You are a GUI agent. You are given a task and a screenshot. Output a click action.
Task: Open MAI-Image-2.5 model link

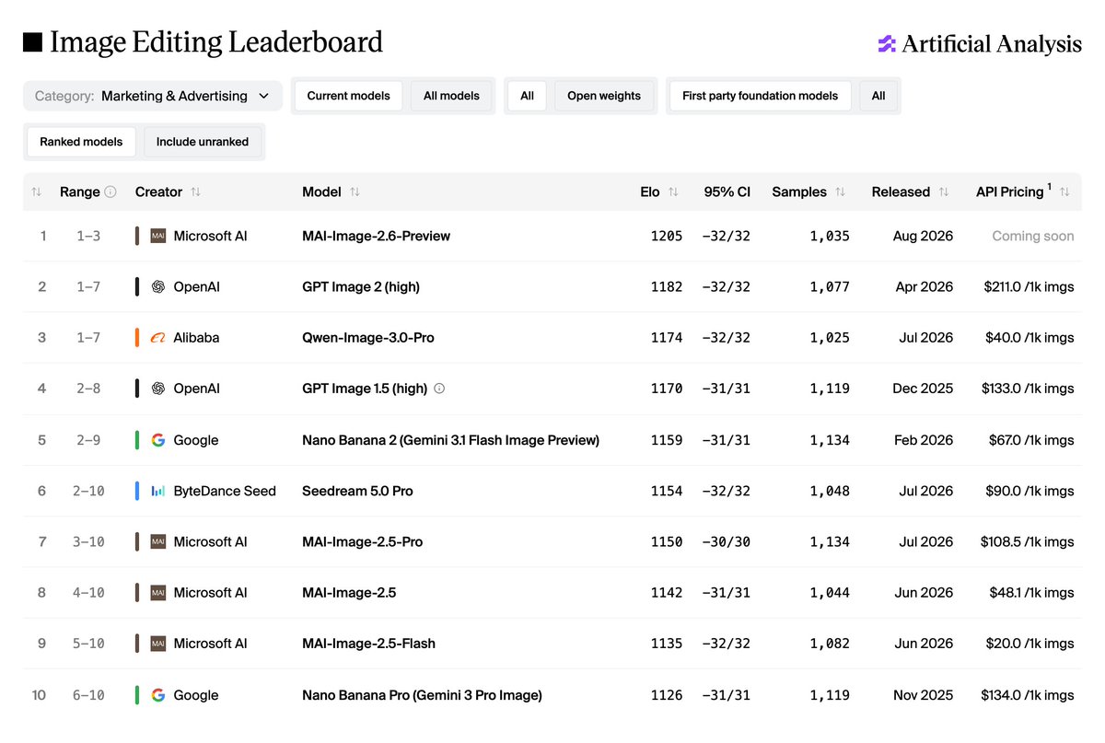coord(348,593)
